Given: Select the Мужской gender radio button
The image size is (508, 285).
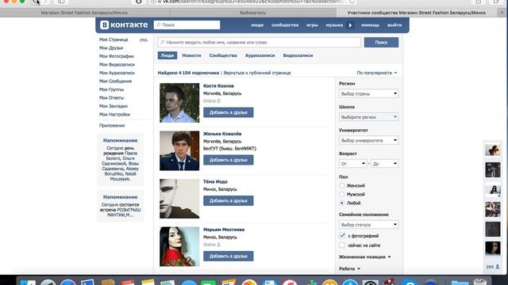Looking at the screenshot, I should tap(342, 194).
